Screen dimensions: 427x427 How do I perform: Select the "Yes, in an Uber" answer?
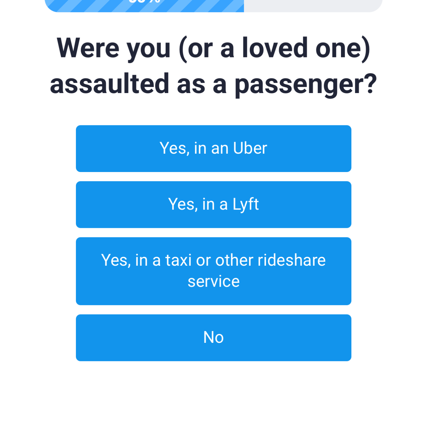[213, 149]
